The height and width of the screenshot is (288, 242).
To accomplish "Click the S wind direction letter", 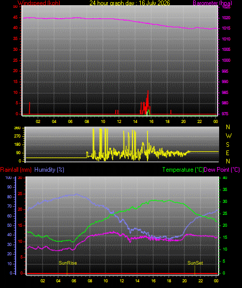I will click(x=227, y=145).
